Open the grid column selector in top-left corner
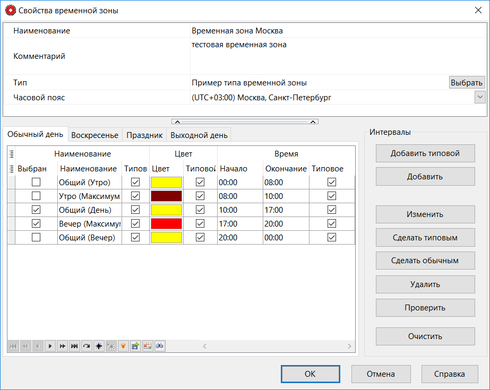This screenshot has height=390, width=490. pos(11,153)
